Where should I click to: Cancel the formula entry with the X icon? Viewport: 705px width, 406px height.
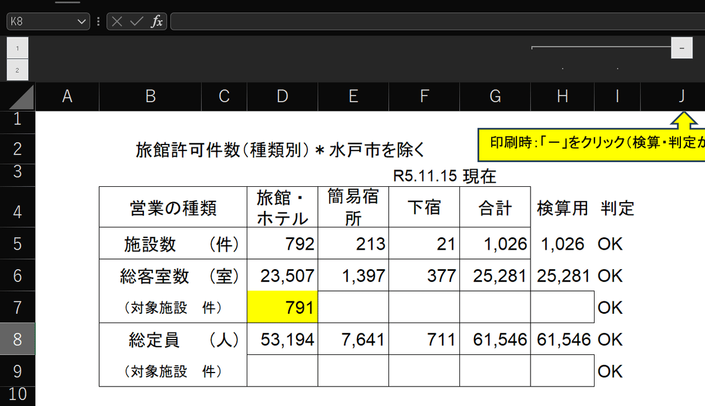[x=117, y=22]
